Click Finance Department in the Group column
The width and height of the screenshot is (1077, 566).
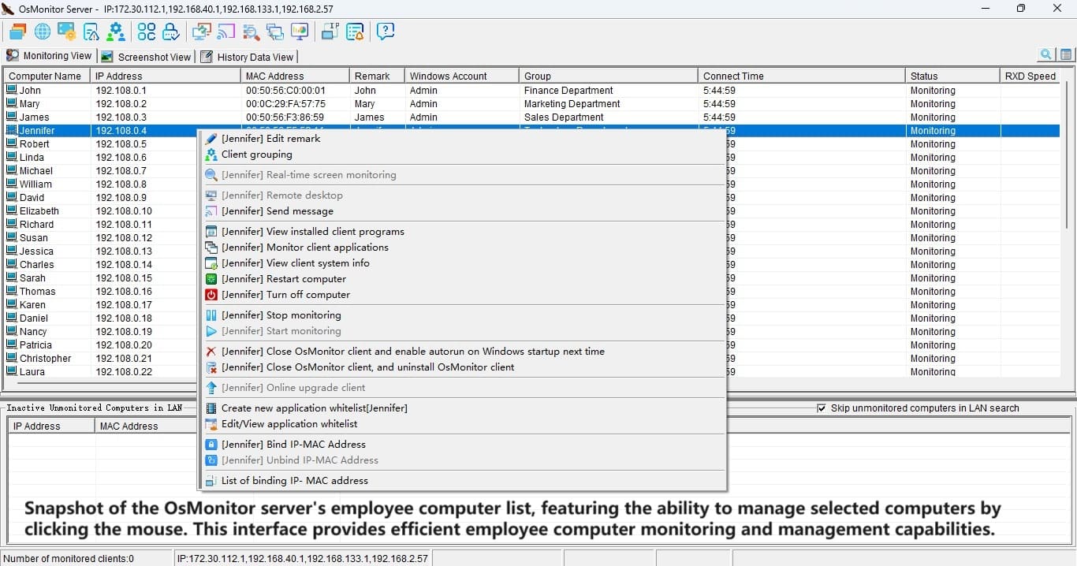[568, 91]
